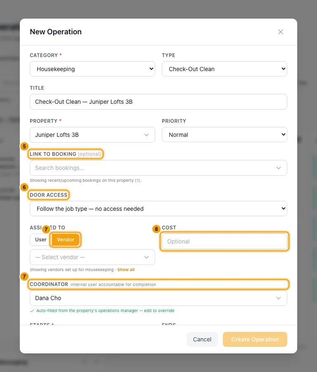Screen dimensions: 317x372
Task: Click the DOOR ACCESS label
Action: pyautogui.click(x=49, y=195)
